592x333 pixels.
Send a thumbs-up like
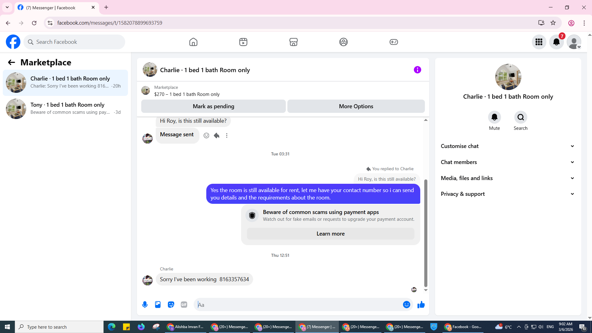tap(421, 305)
